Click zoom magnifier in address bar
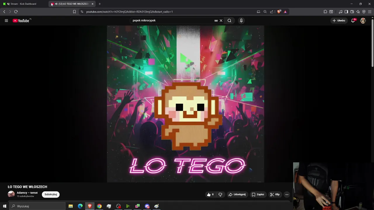The image size is (374, 210). click(x=265, y=12)
